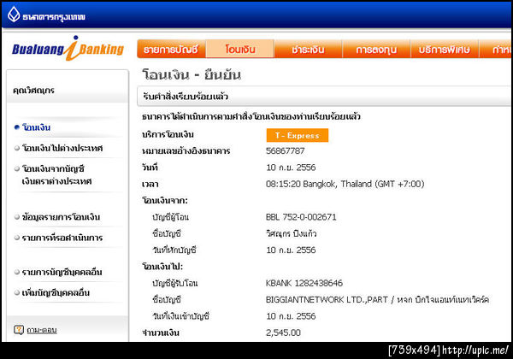The height and width of the screenshot is (359, 513).
Task: Click the time 08:15:20 Bangkok, Thailand
Action: [x=345, y=184]
